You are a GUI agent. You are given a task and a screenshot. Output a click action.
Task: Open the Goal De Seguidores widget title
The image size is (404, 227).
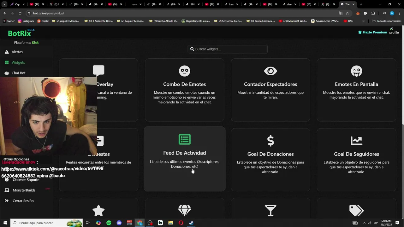(x=356, y=154)
